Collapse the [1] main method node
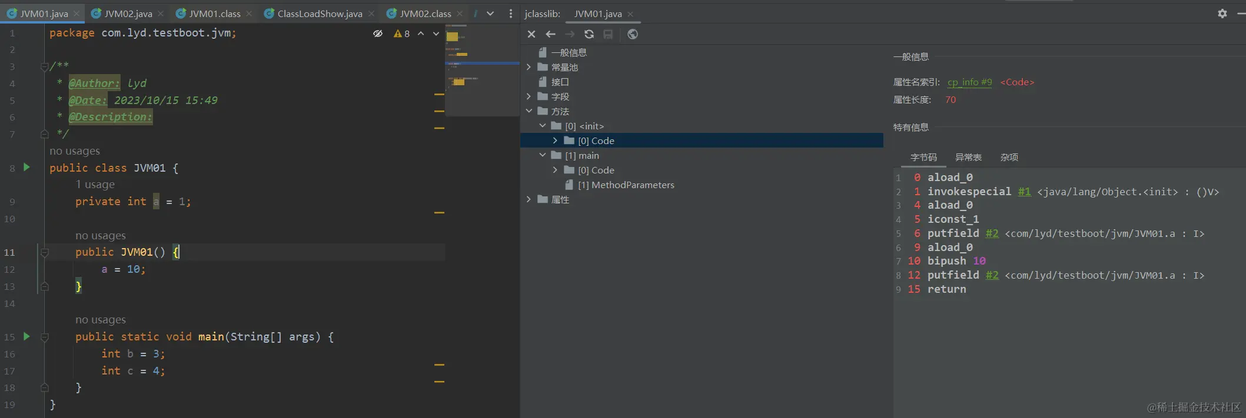This screenshot has width=1246, height=418. point(543,155)
